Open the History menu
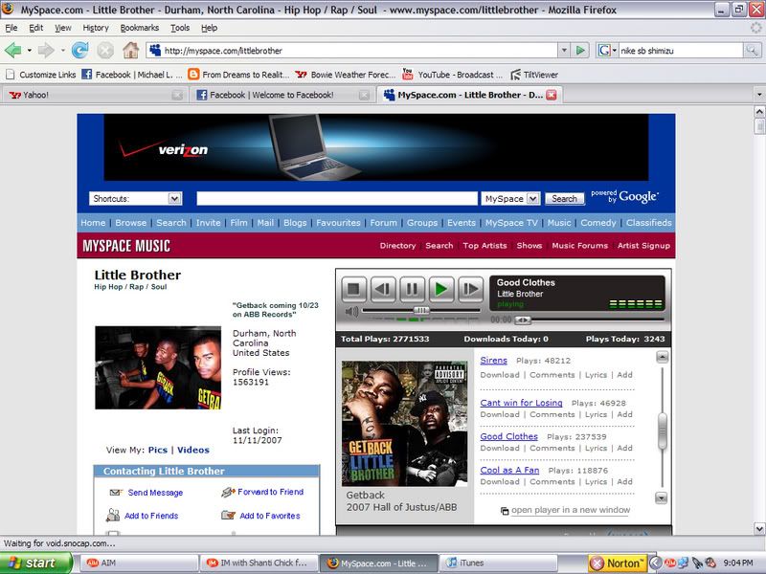This screenshot has width=766, height=574. (95, 28)
